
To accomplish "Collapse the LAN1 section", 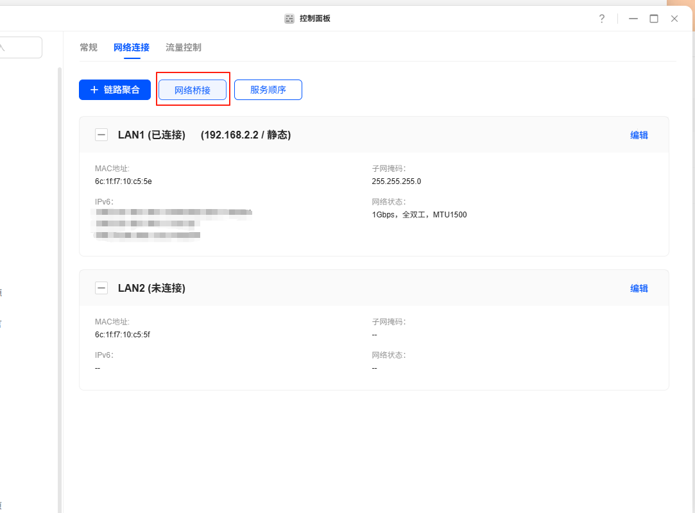I will [x=101, y=135].
